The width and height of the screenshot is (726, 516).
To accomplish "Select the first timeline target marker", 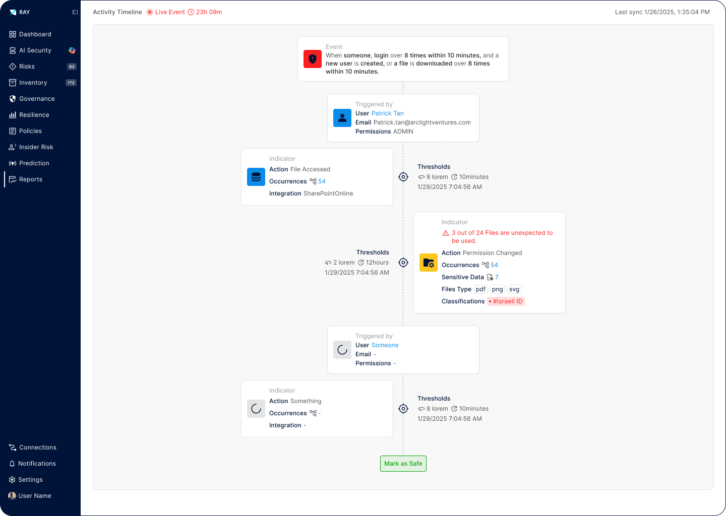I will 403,177.
